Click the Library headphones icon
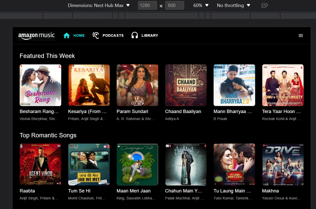316x209 pixels. 135,35
